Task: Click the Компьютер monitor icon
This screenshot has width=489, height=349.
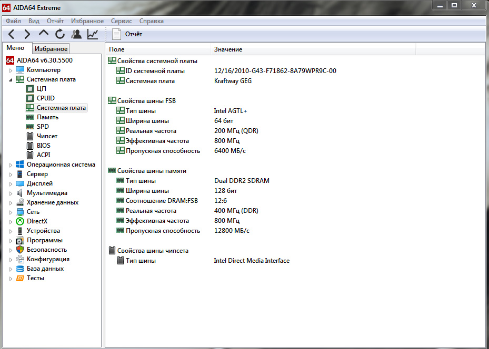Action: (x=20, y=70)
